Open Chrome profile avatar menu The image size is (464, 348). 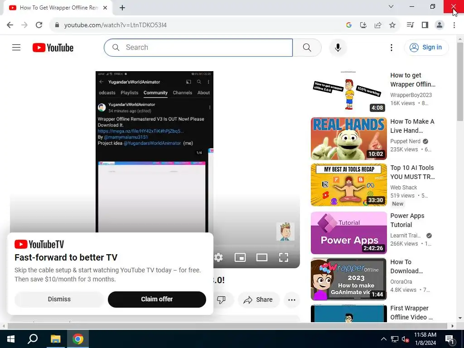click(440, 25)
